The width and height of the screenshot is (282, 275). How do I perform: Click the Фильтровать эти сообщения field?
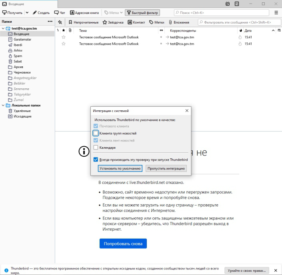[239, 22]
